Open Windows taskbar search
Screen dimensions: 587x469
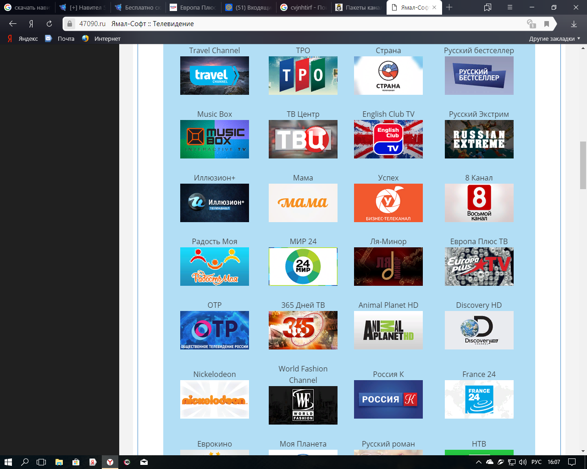25,462
